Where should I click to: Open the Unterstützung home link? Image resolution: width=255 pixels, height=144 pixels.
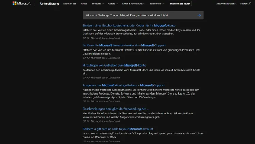pos(50,4)
